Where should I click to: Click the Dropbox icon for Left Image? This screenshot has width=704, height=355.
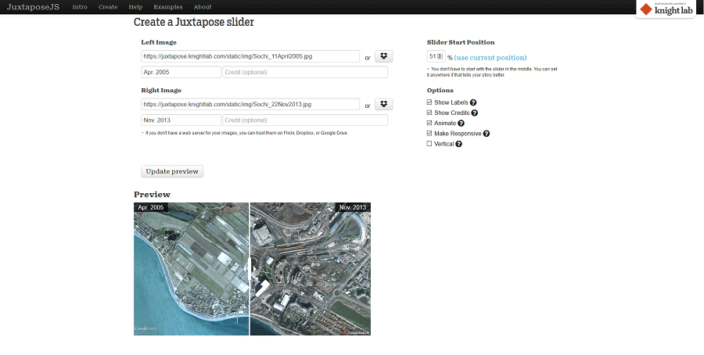pos(384,56)
